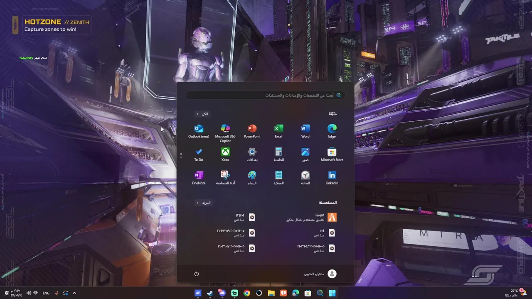Open Discord from the taskbar
532x299 pixels.
pyautogui.click(x=222, y=293)
